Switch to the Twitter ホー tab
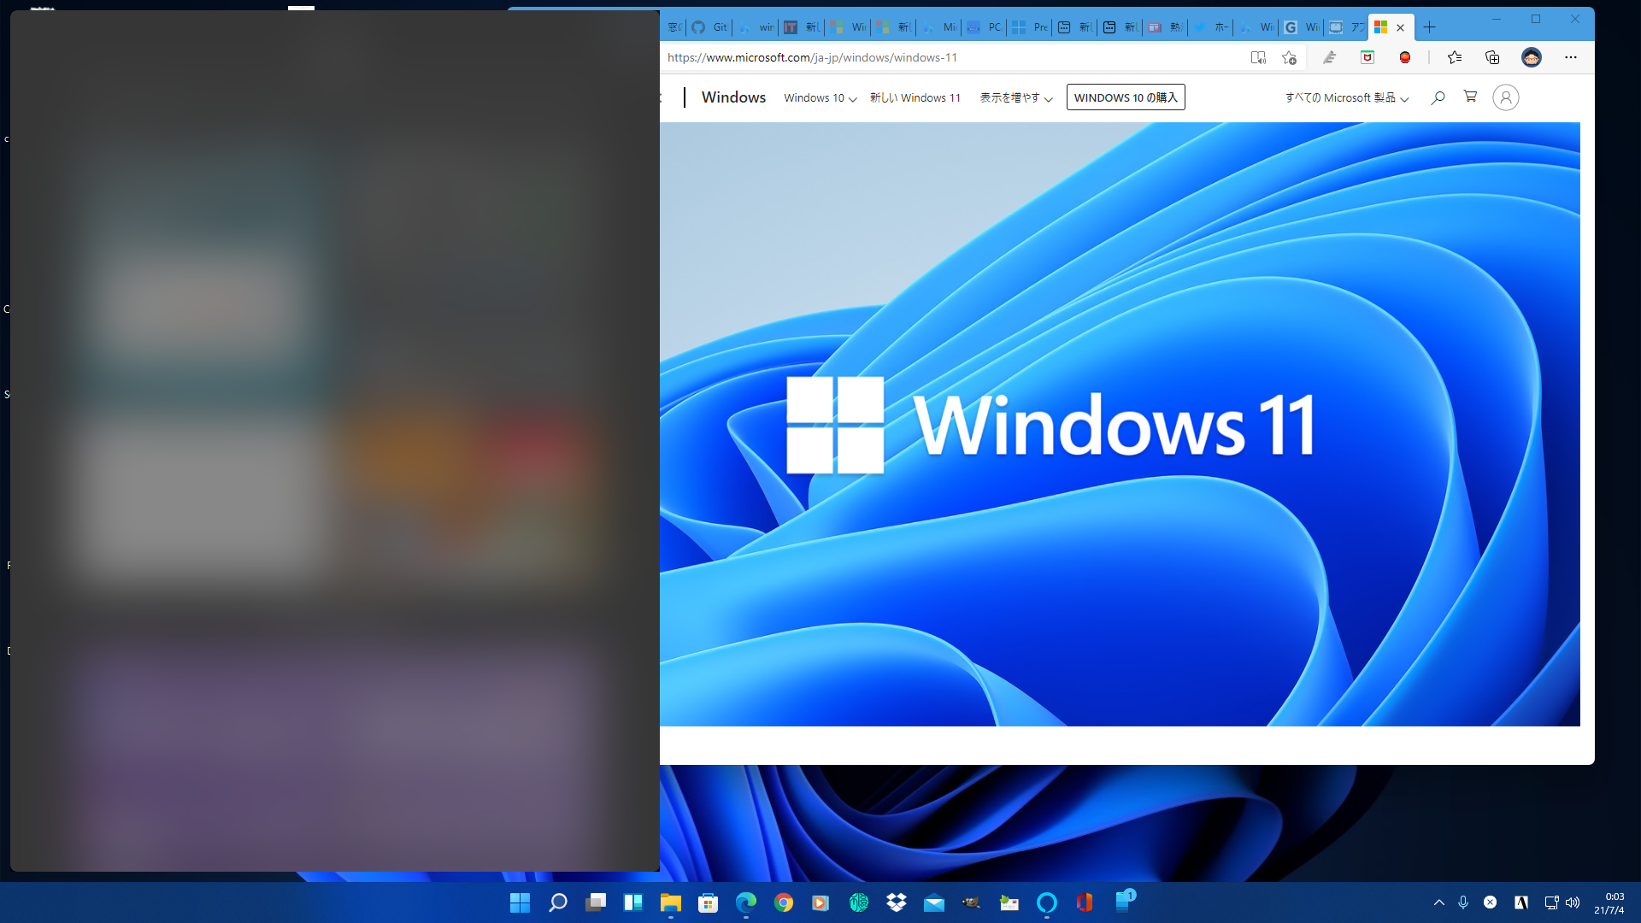 (x=1210, y=27)
